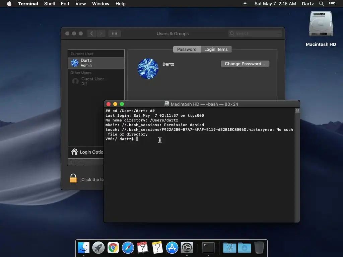Open the View menu

pos(80,4)
